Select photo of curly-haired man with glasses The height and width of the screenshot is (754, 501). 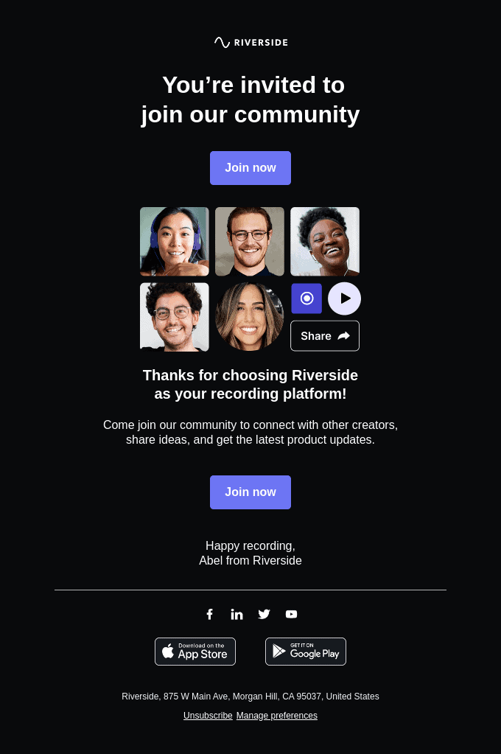pyautogui.click(x=175, y=317)
